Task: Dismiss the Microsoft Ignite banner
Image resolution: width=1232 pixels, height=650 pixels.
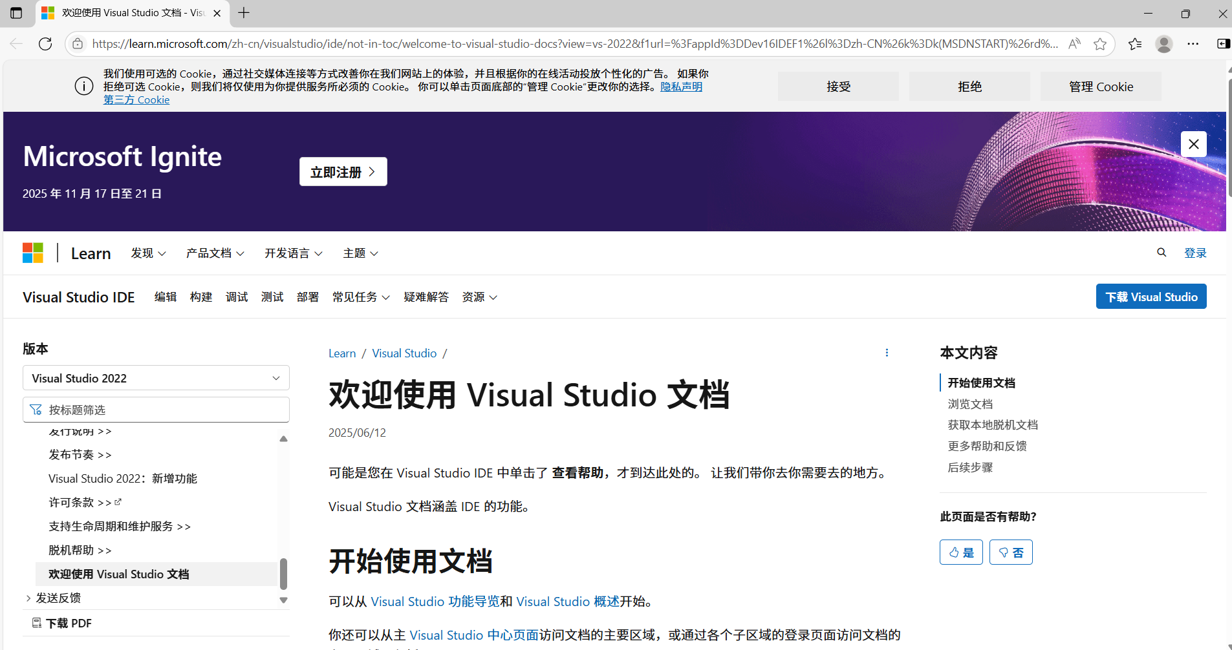Action: pos(1194,144)
